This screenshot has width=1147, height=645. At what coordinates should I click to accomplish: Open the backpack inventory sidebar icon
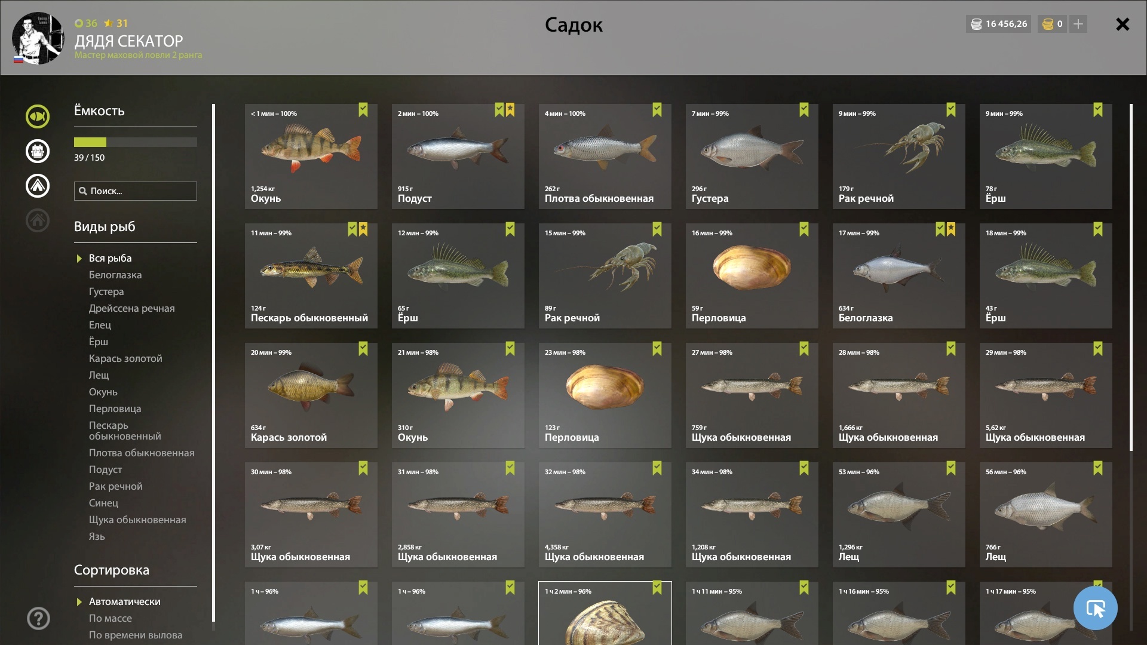pyautogui.click(x=38, y=151)
